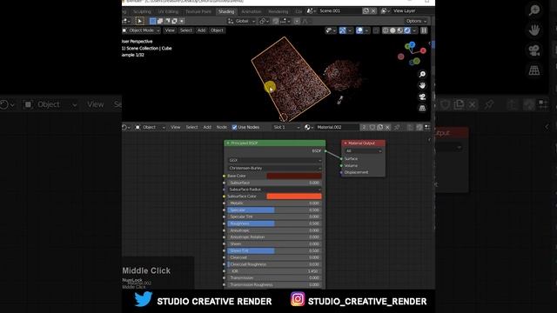Open node editor Object shader type dropdown
This screenshot has height=313, width=557.
[151, 127]
